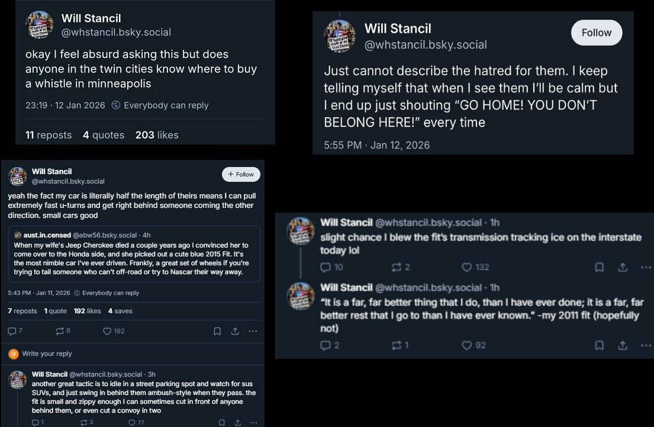Open "4 quotes" on the whistle post
The height and width of the screenshot is (427, 654).
tap(104, 135)
